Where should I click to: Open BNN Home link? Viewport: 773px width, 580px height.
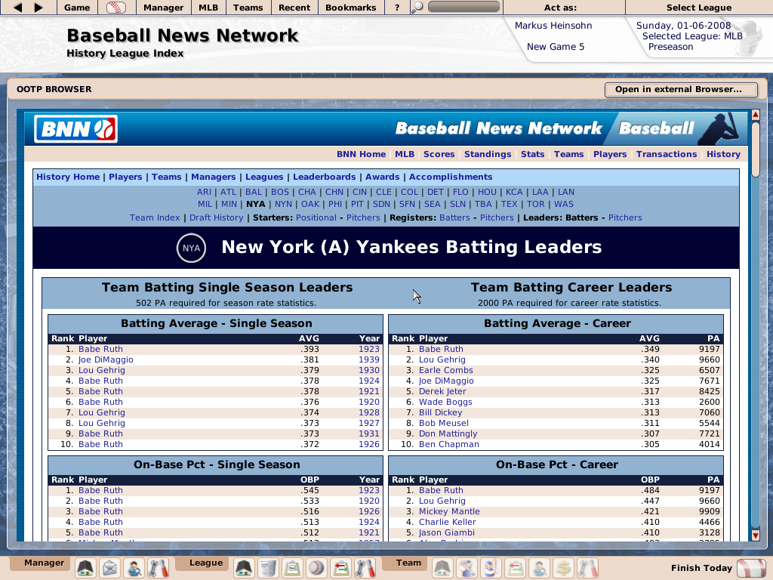coord(362,154)
